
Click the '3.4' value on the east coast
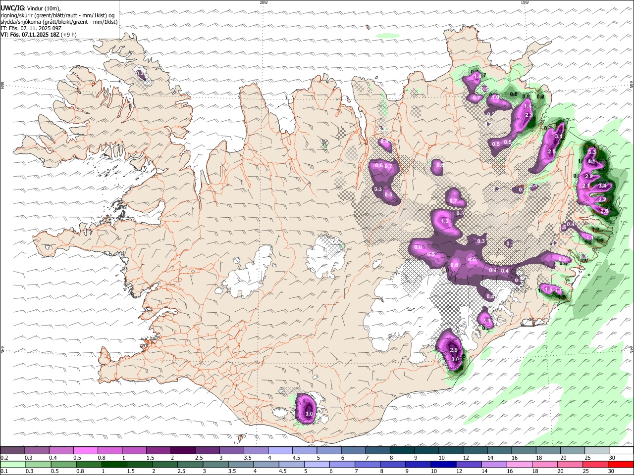tap(603, 186)
